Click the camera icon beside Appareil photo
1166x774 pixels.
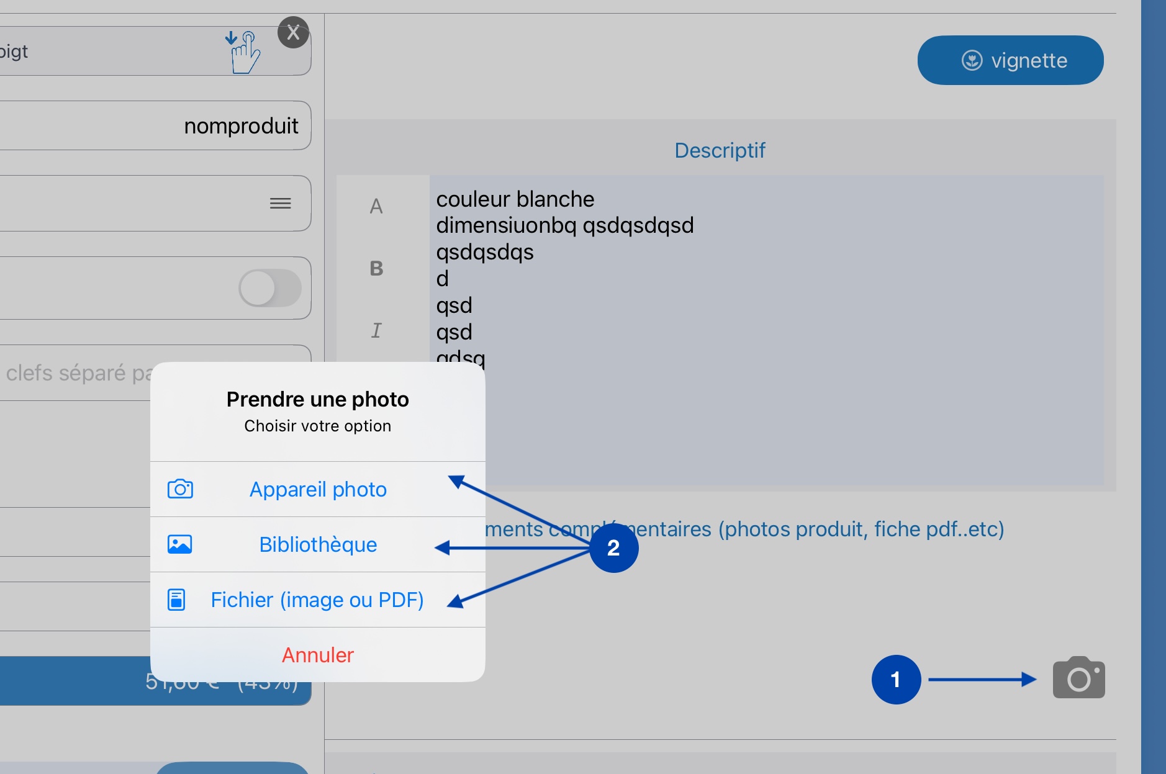[x=180, y=489]
